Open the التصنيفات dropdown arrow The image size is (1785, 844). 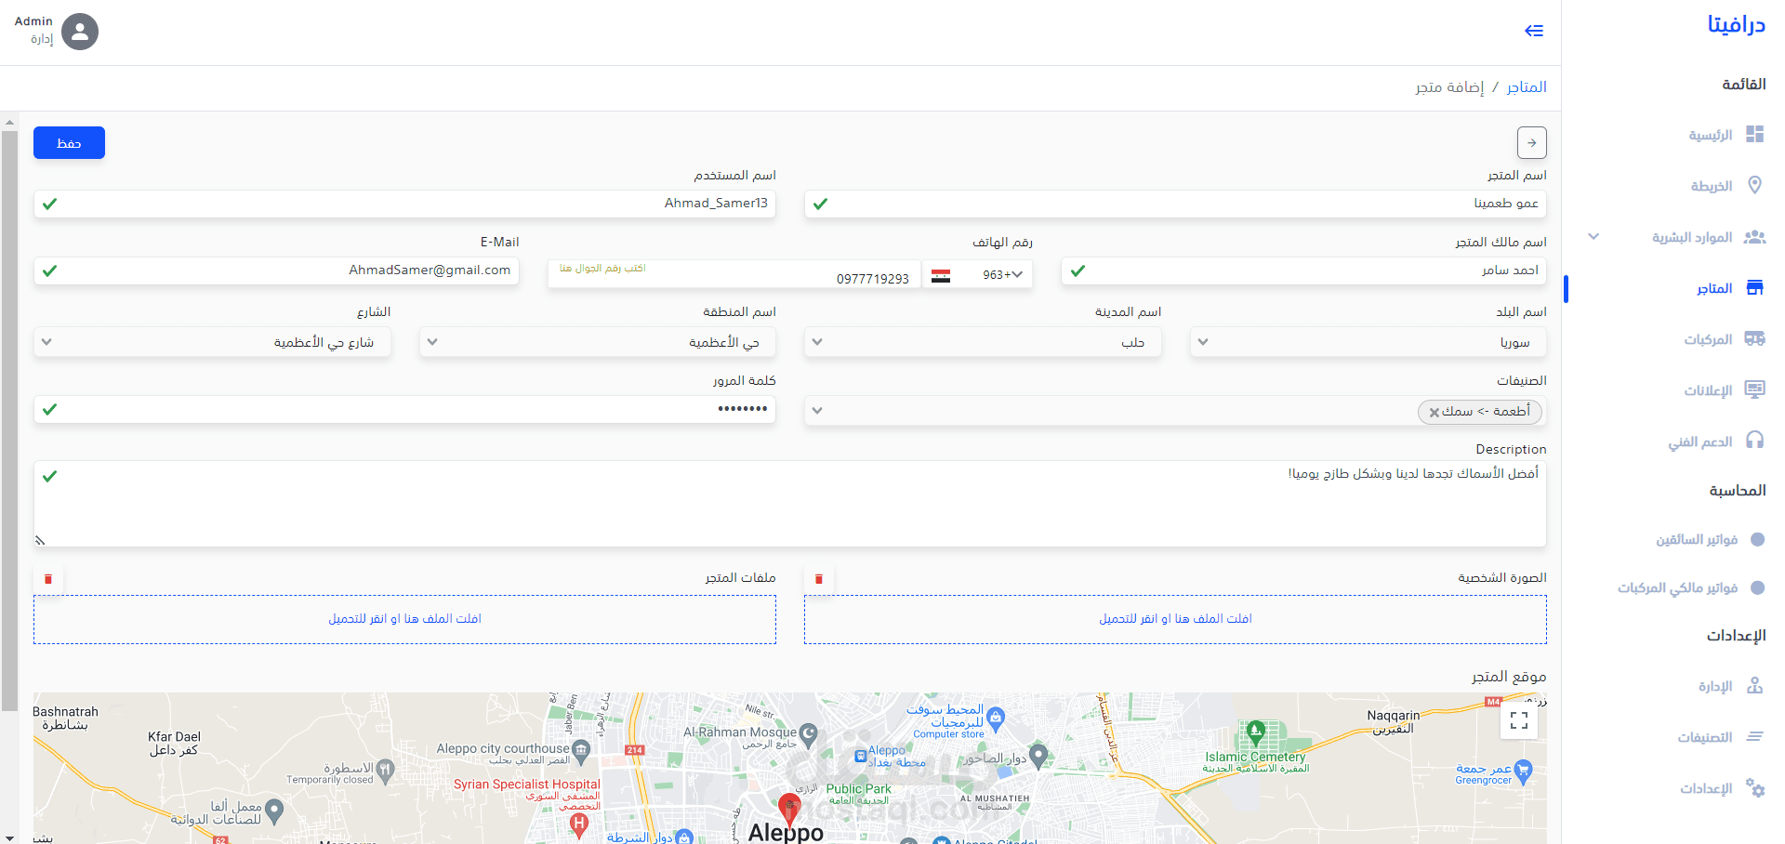tap(817, 411)
